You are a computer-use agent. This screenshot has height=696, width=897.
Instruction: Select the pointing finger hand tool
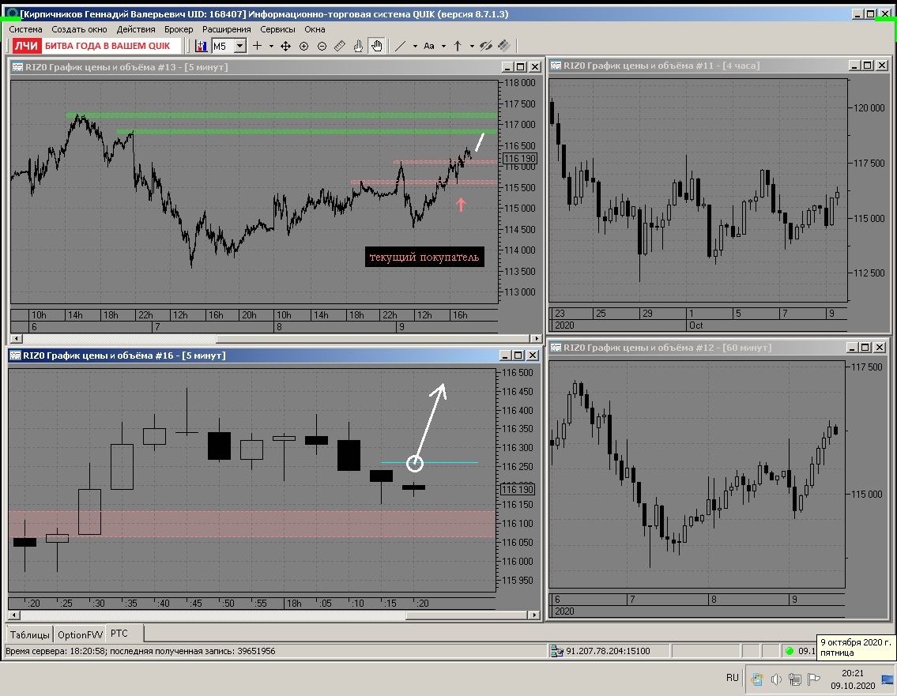tap(358, 47)
